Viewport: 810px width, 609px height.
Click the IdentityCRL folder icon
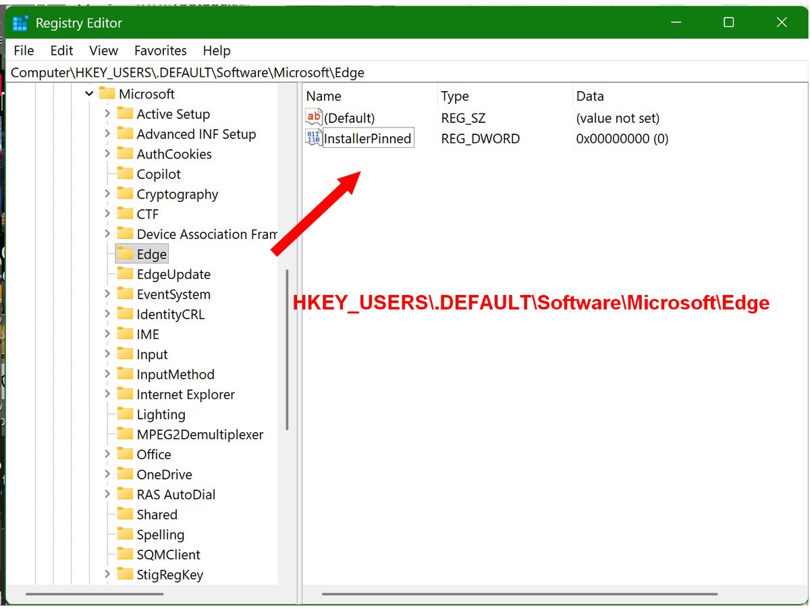coord(125,313)
